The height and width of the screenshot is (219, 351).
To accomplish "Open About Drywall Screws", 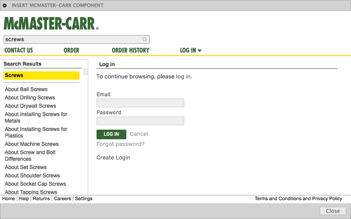I will click(30, 106).
